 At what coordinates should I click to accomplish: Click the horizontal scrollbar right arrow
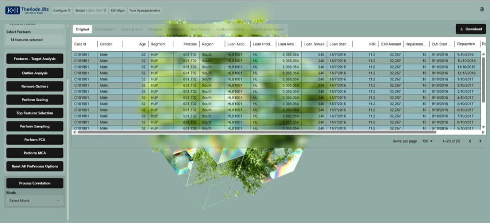483,132
